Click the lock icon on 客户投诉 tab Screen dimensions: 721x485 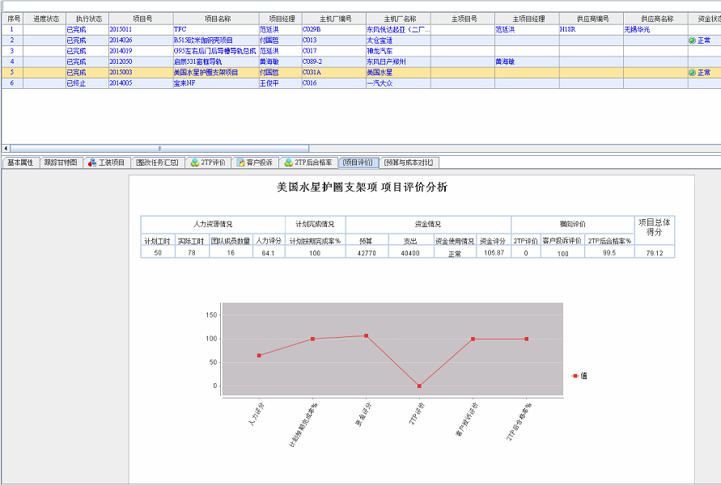click(x=240, y=162)
